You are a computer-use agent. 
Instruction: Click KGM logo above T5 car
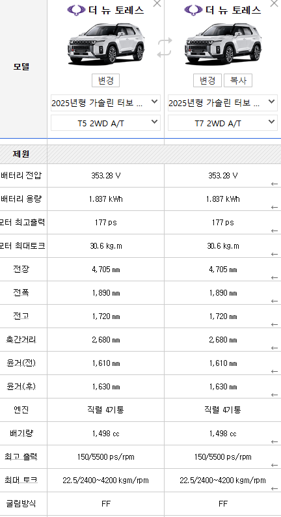pos(76,10)
